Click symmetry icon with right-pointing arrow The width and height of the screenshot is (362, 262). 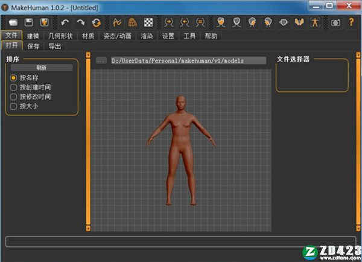pyautogui.click(x=169, y=23)
